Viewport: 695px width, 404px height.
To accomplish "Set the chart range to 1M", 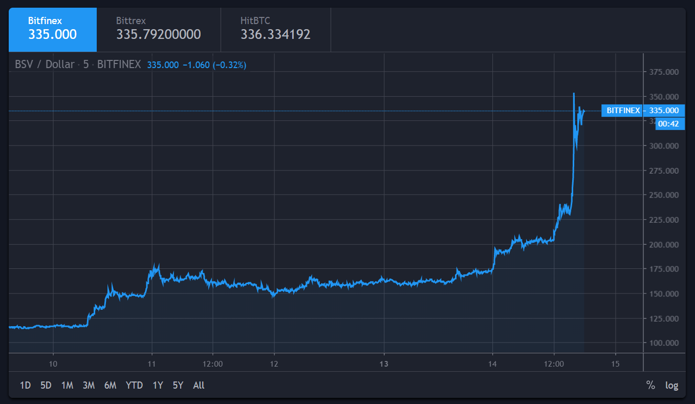I will pyautogui.click(x=67, y=385).
